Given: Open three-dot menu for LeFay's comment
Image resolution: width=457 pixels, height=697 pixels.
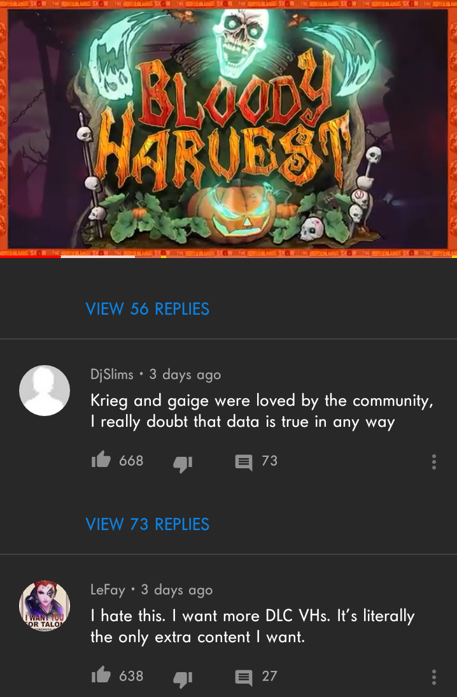Looking at the screenshot, I should point(434,677).
